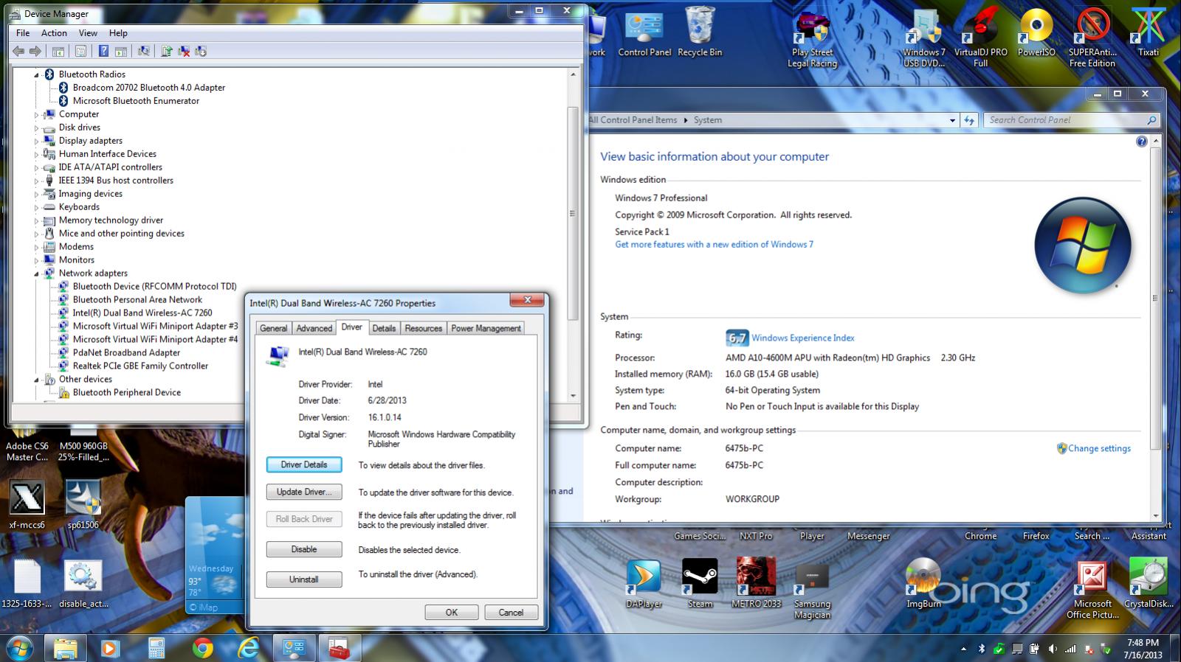Click the Windows Explorer taskbar icon
This screenshot has height=662, width=1181.
(x=66, y=648)
